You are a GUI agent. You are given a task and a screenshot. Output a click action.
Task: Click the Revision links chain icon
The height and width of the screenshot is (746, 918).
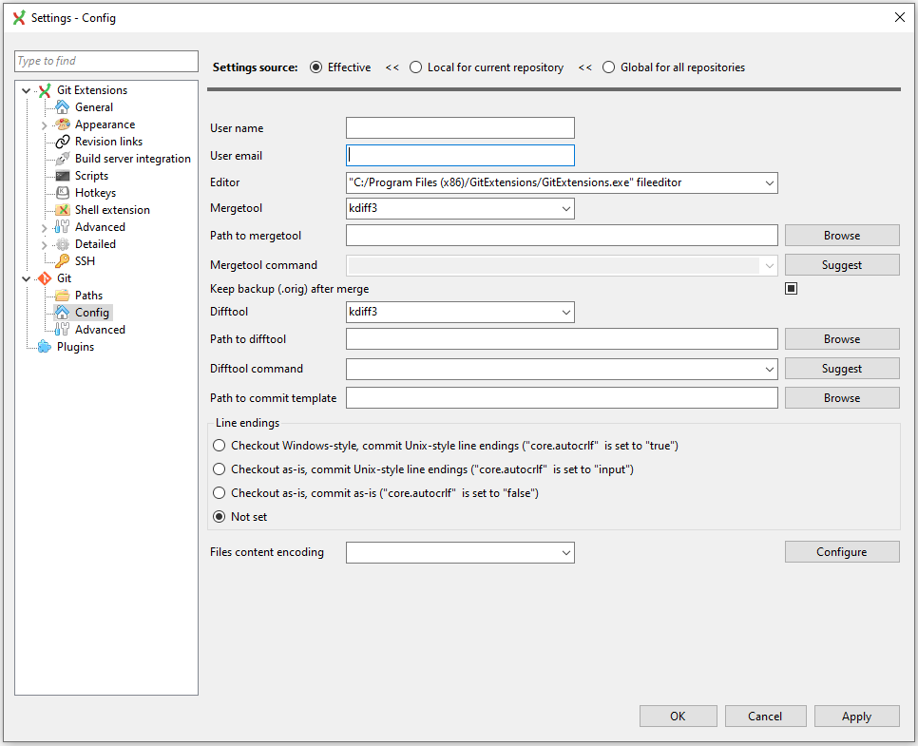coord(63,142)
